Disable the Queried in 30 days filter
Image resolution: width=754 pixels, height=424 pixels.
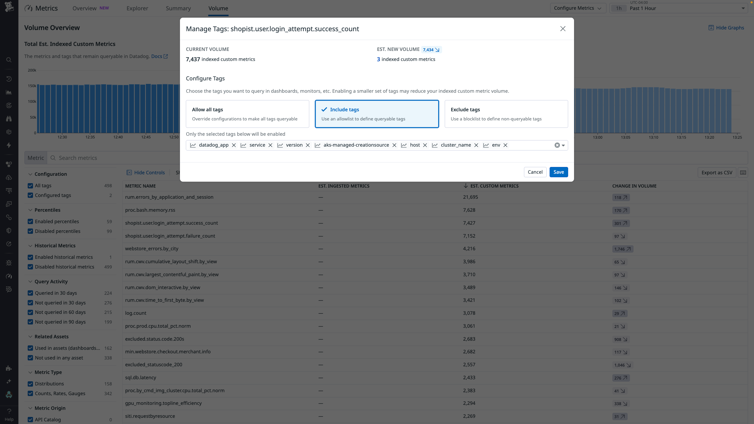[x=30, y=293]
